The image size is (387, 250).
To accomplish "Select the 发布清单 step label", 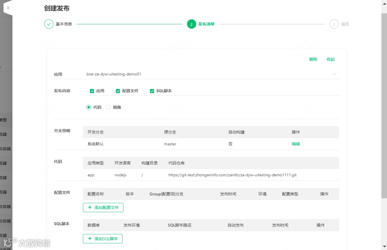I will coord(206,24).
